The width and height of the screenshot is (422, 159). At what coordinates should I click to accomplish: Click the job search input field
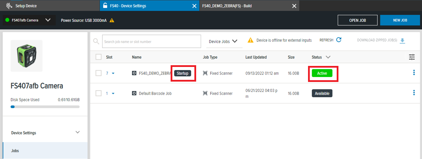point(151,41)
